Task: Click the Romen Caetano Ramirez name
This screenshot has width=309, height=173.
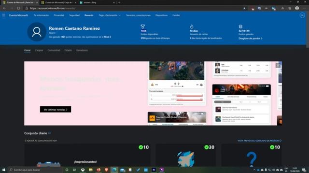Action: click(x=74, y=28)
